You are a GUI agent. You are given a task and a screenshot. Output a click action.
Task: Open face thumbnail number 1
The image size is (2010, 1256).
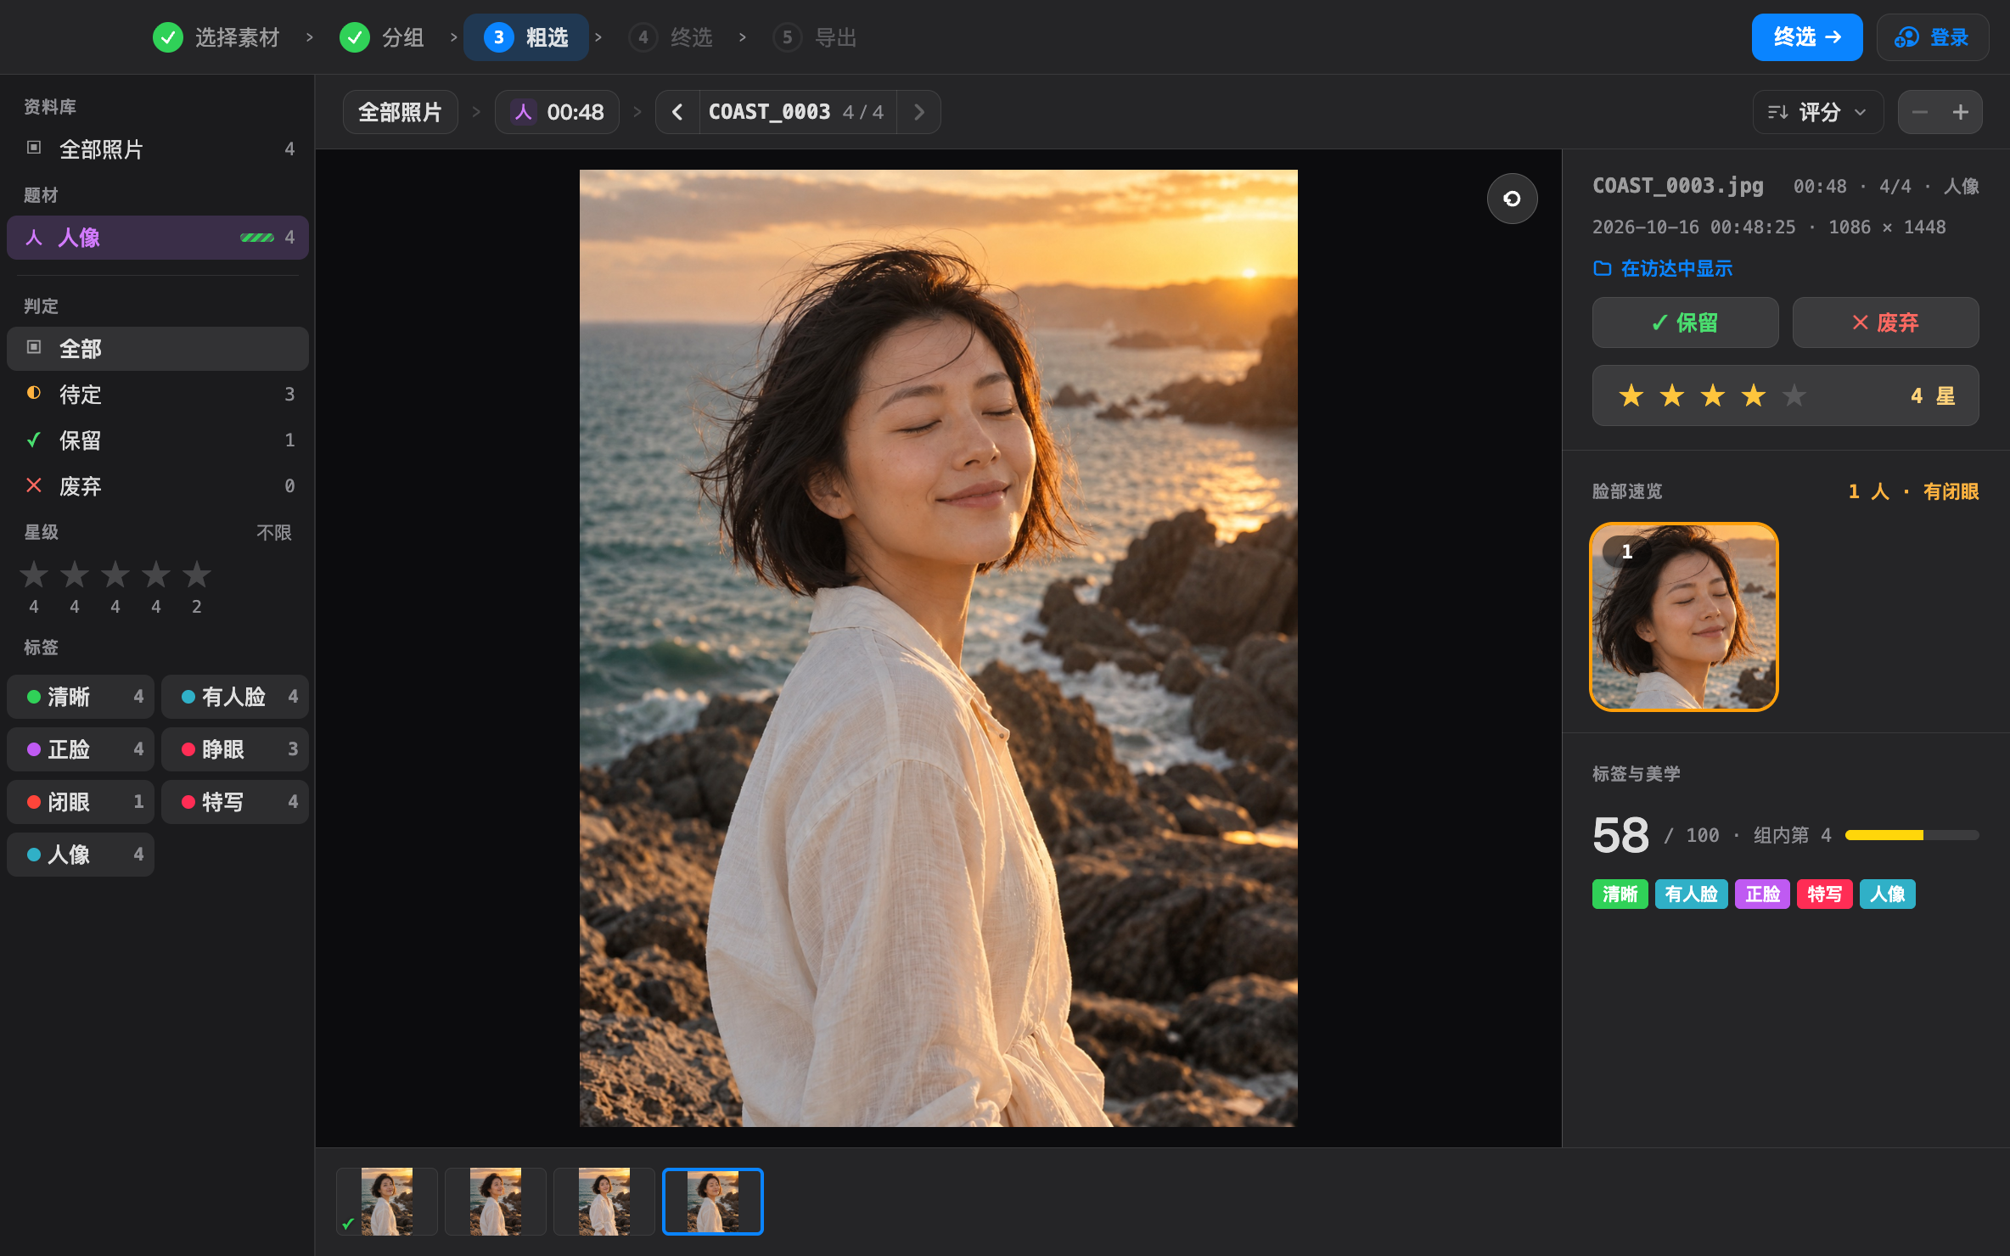(1683, 617)
